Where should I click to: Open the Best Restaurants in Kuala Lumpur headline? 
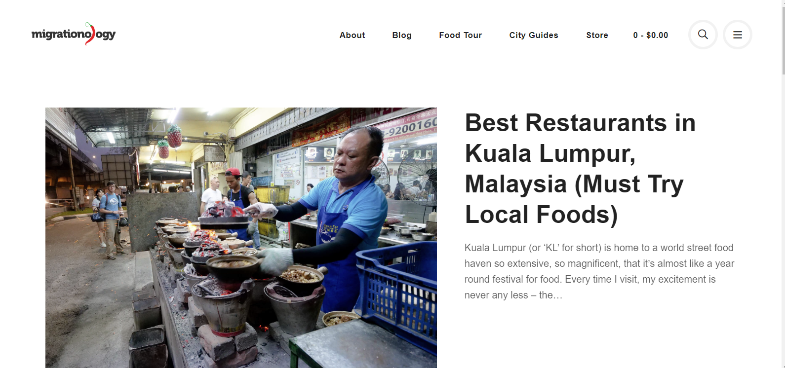click(580, 169)
